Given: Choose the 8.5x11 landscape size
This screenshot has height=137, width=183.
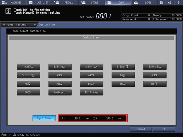Looking at the screenshot, I should 92,67.
